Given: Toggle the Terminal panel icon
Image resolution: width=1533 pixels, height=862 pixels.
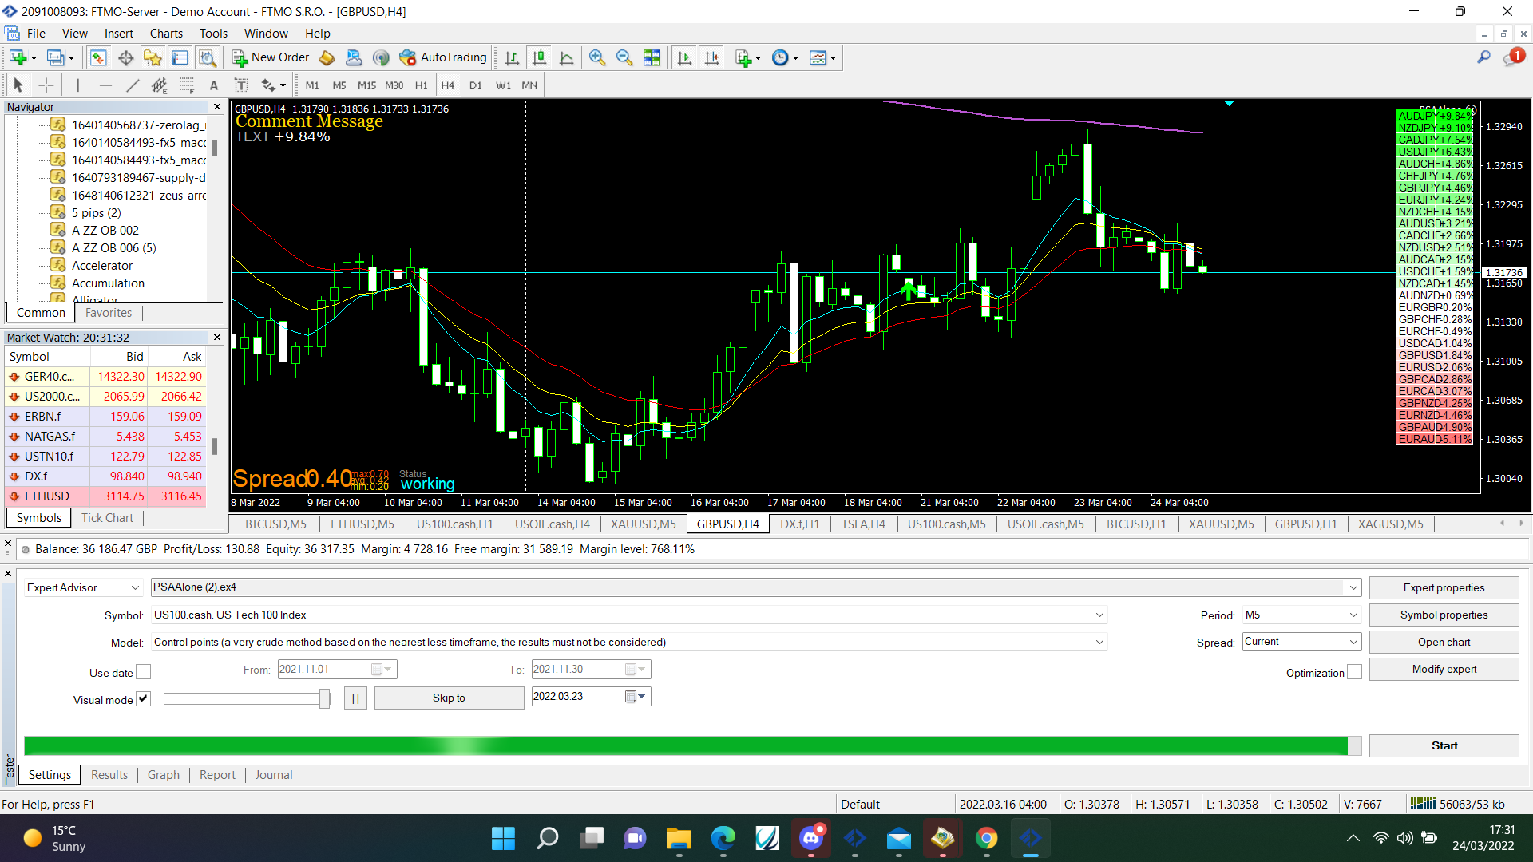Looking at the screenshot, I should click(180, 57).
